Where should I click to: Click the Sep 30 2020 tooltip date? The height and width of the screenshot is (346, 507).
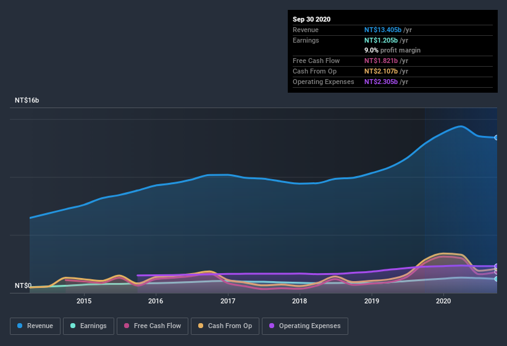coord(311,19)
